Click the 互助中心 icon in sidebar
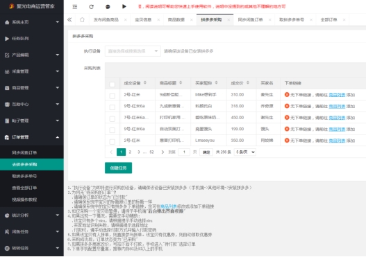 pos(7,105)
